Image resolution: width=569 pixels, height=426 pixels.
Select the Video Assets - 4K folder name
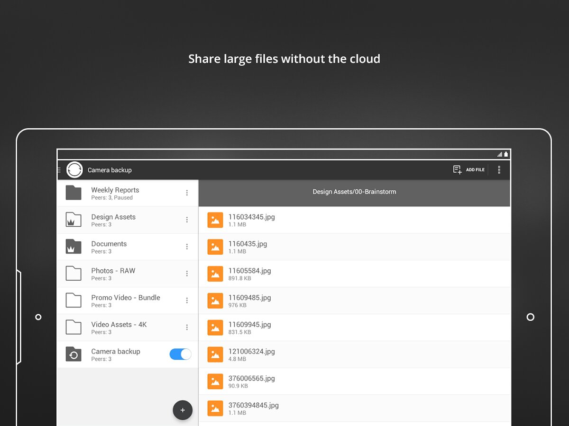click(119, 324)
